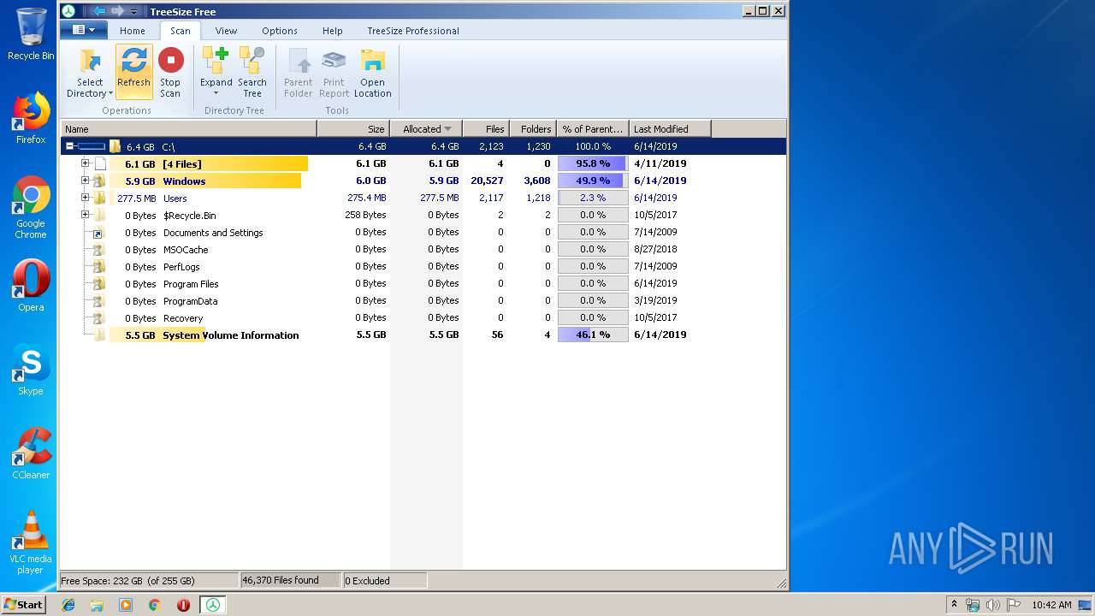Open the Select Directory dropdown arrow
Viewport: 1095px width, 616px height.
click(110, 94)
